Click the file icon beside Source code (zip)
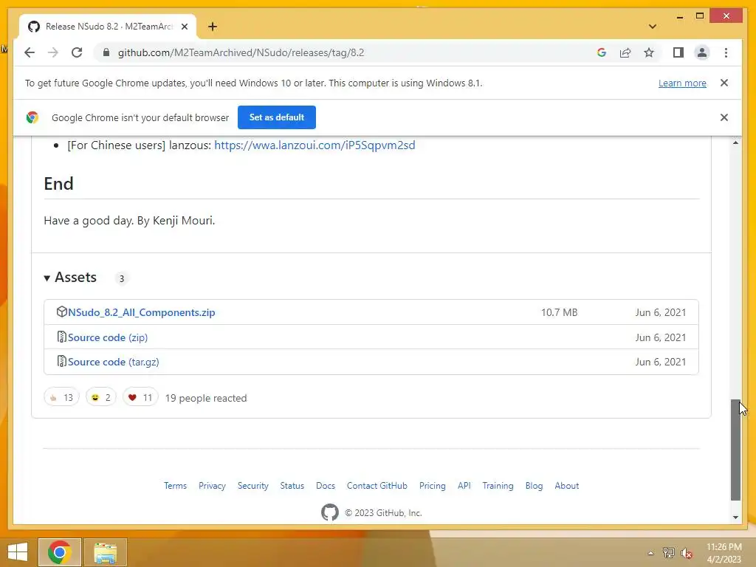 [61, 337]
